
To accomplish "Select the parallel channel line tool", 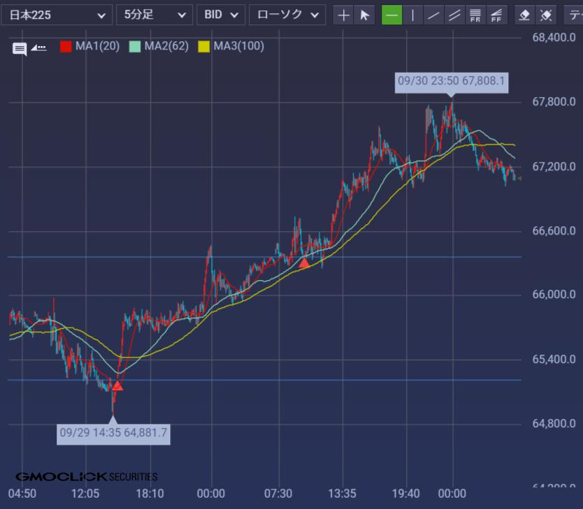I will click(454, 15).
